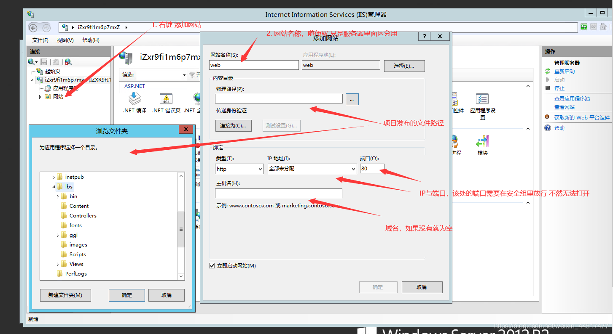Close the 浏览文件夹 dialog
613x334 pixels.
click(x=186, y=130)
